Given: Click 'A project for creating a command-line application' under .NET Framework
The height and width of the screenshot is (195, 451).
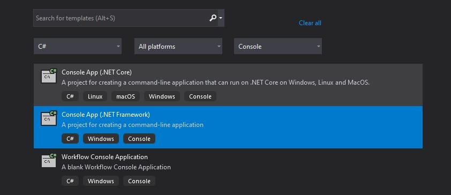Looking at the screenshot, I should (x=132, y=125).
